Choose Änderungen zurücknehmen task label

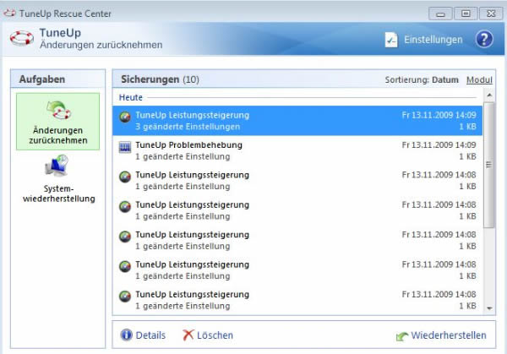coord(57,135)
